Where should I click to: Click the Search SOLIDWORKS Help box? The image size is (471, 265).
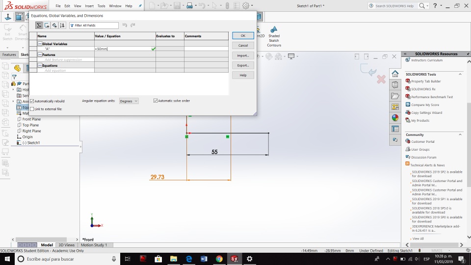pyautogui.click(x=394, y=6)
